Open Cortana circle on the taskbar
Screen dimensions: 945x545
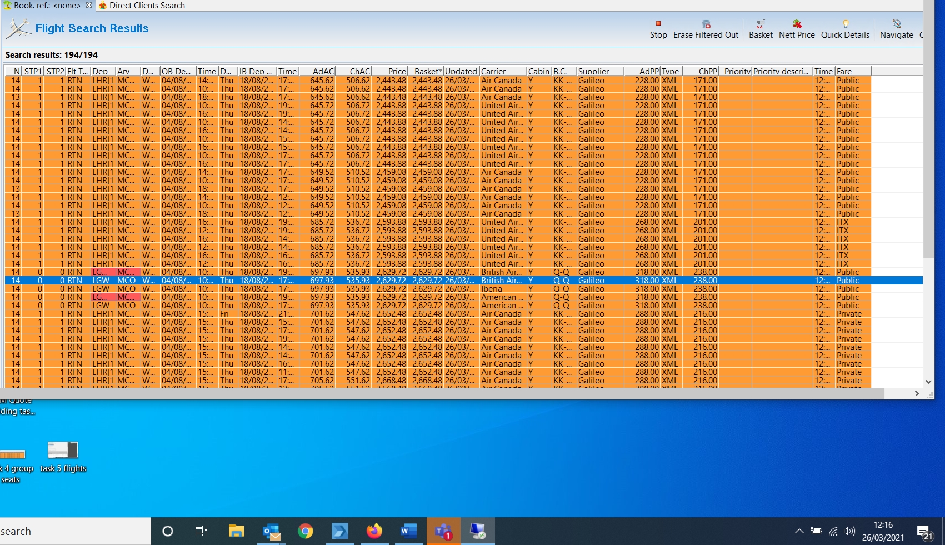(x=167, y=532)
